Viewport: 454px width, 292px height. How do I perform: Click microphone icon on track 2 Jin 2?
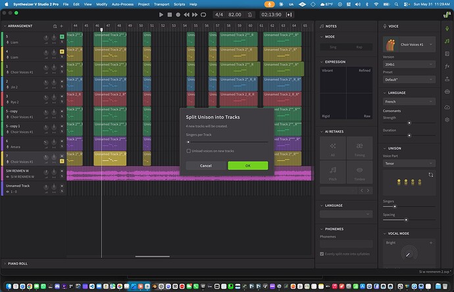pyautogui.click(x=8, y=87)
